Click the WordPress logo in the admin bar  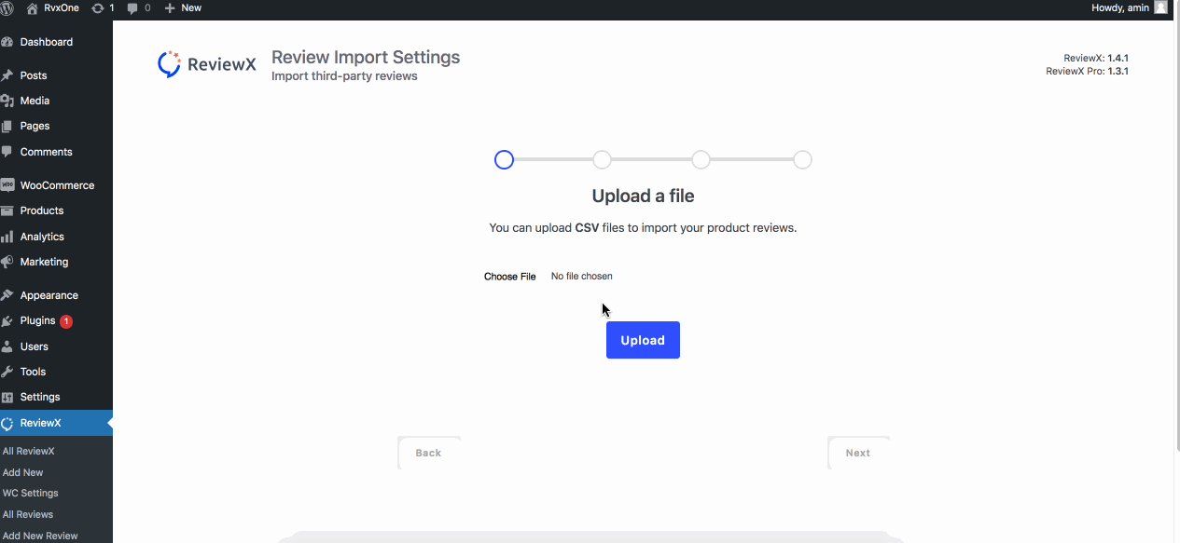point(8,7)
